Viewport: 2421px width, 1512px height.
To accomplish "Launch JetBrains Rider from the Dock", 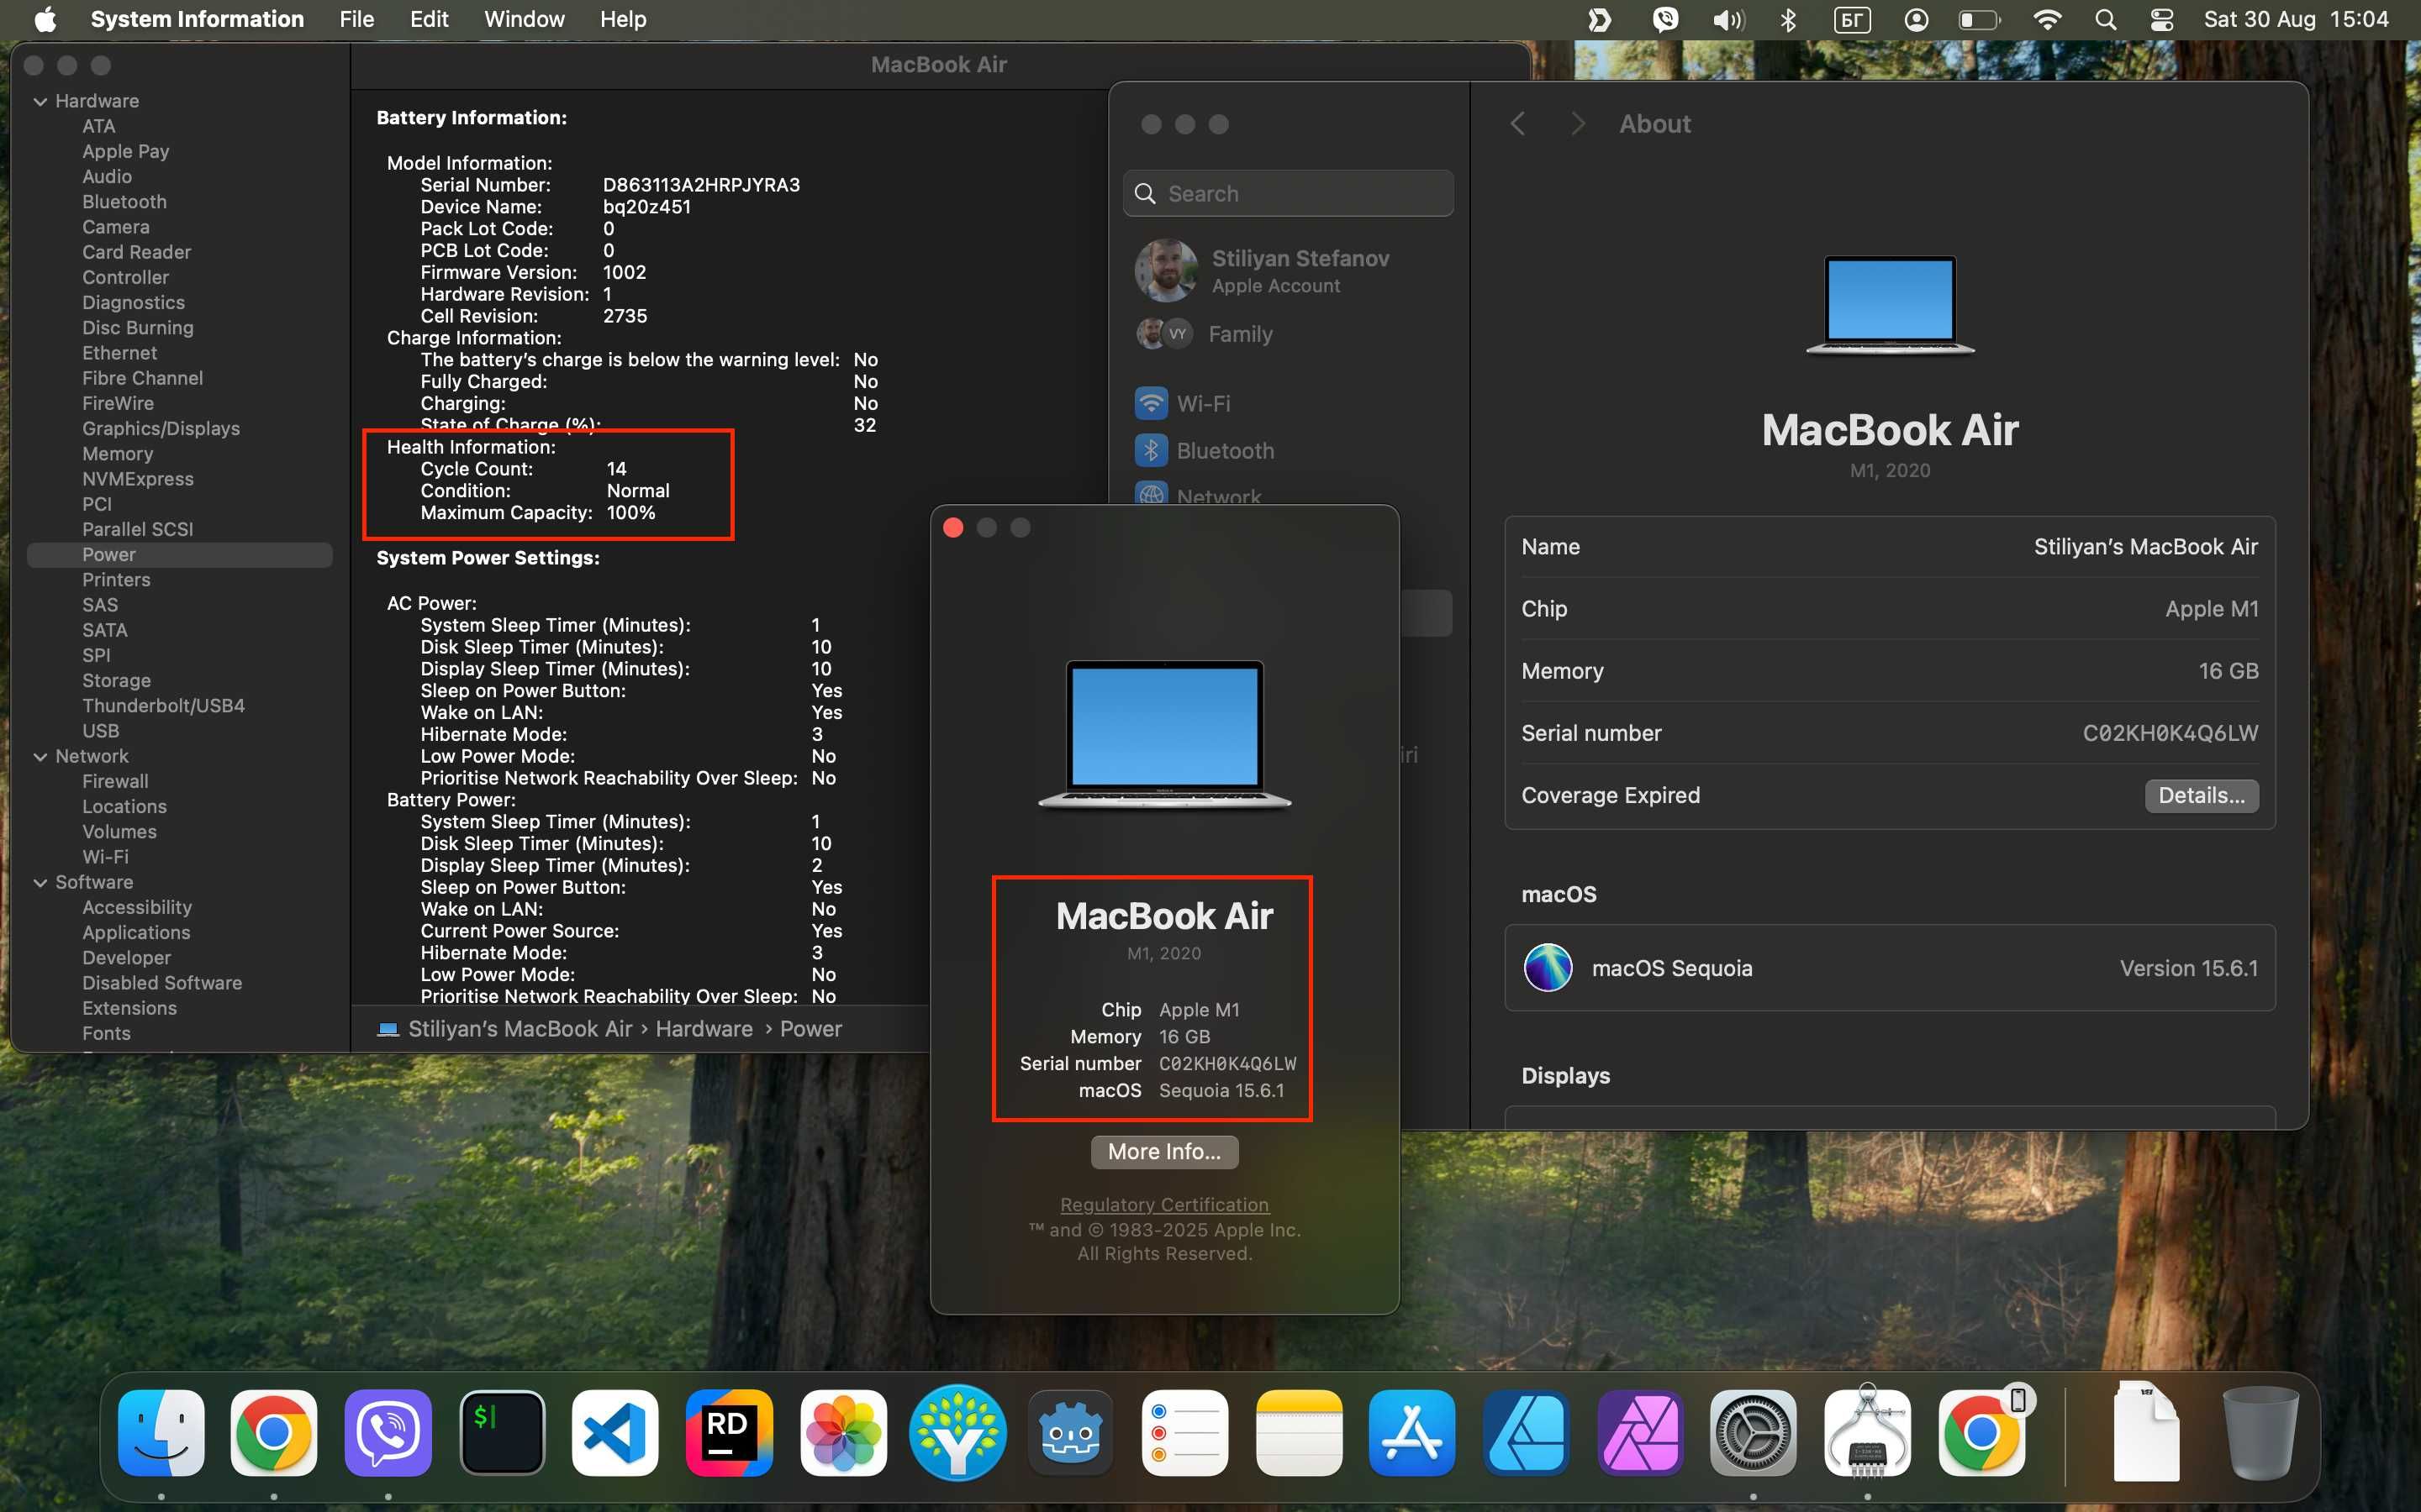I will click(730, 1432).
